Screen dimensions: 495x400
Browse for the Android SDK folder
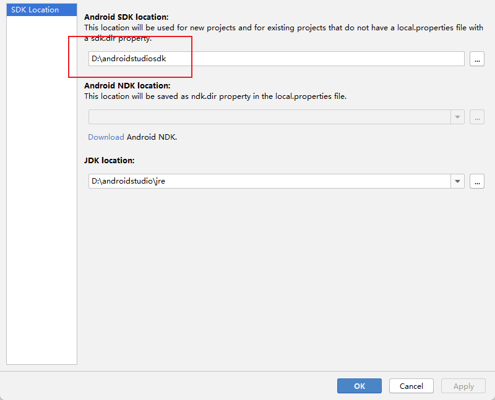pos(476,59)
